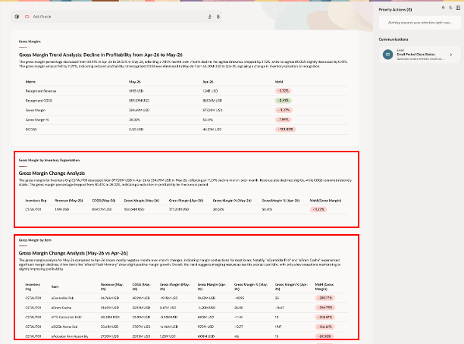The image size is (464, 344).
Task: Click the Gross Margin by Inventory Organization label
Action: (x=49, y=160)
